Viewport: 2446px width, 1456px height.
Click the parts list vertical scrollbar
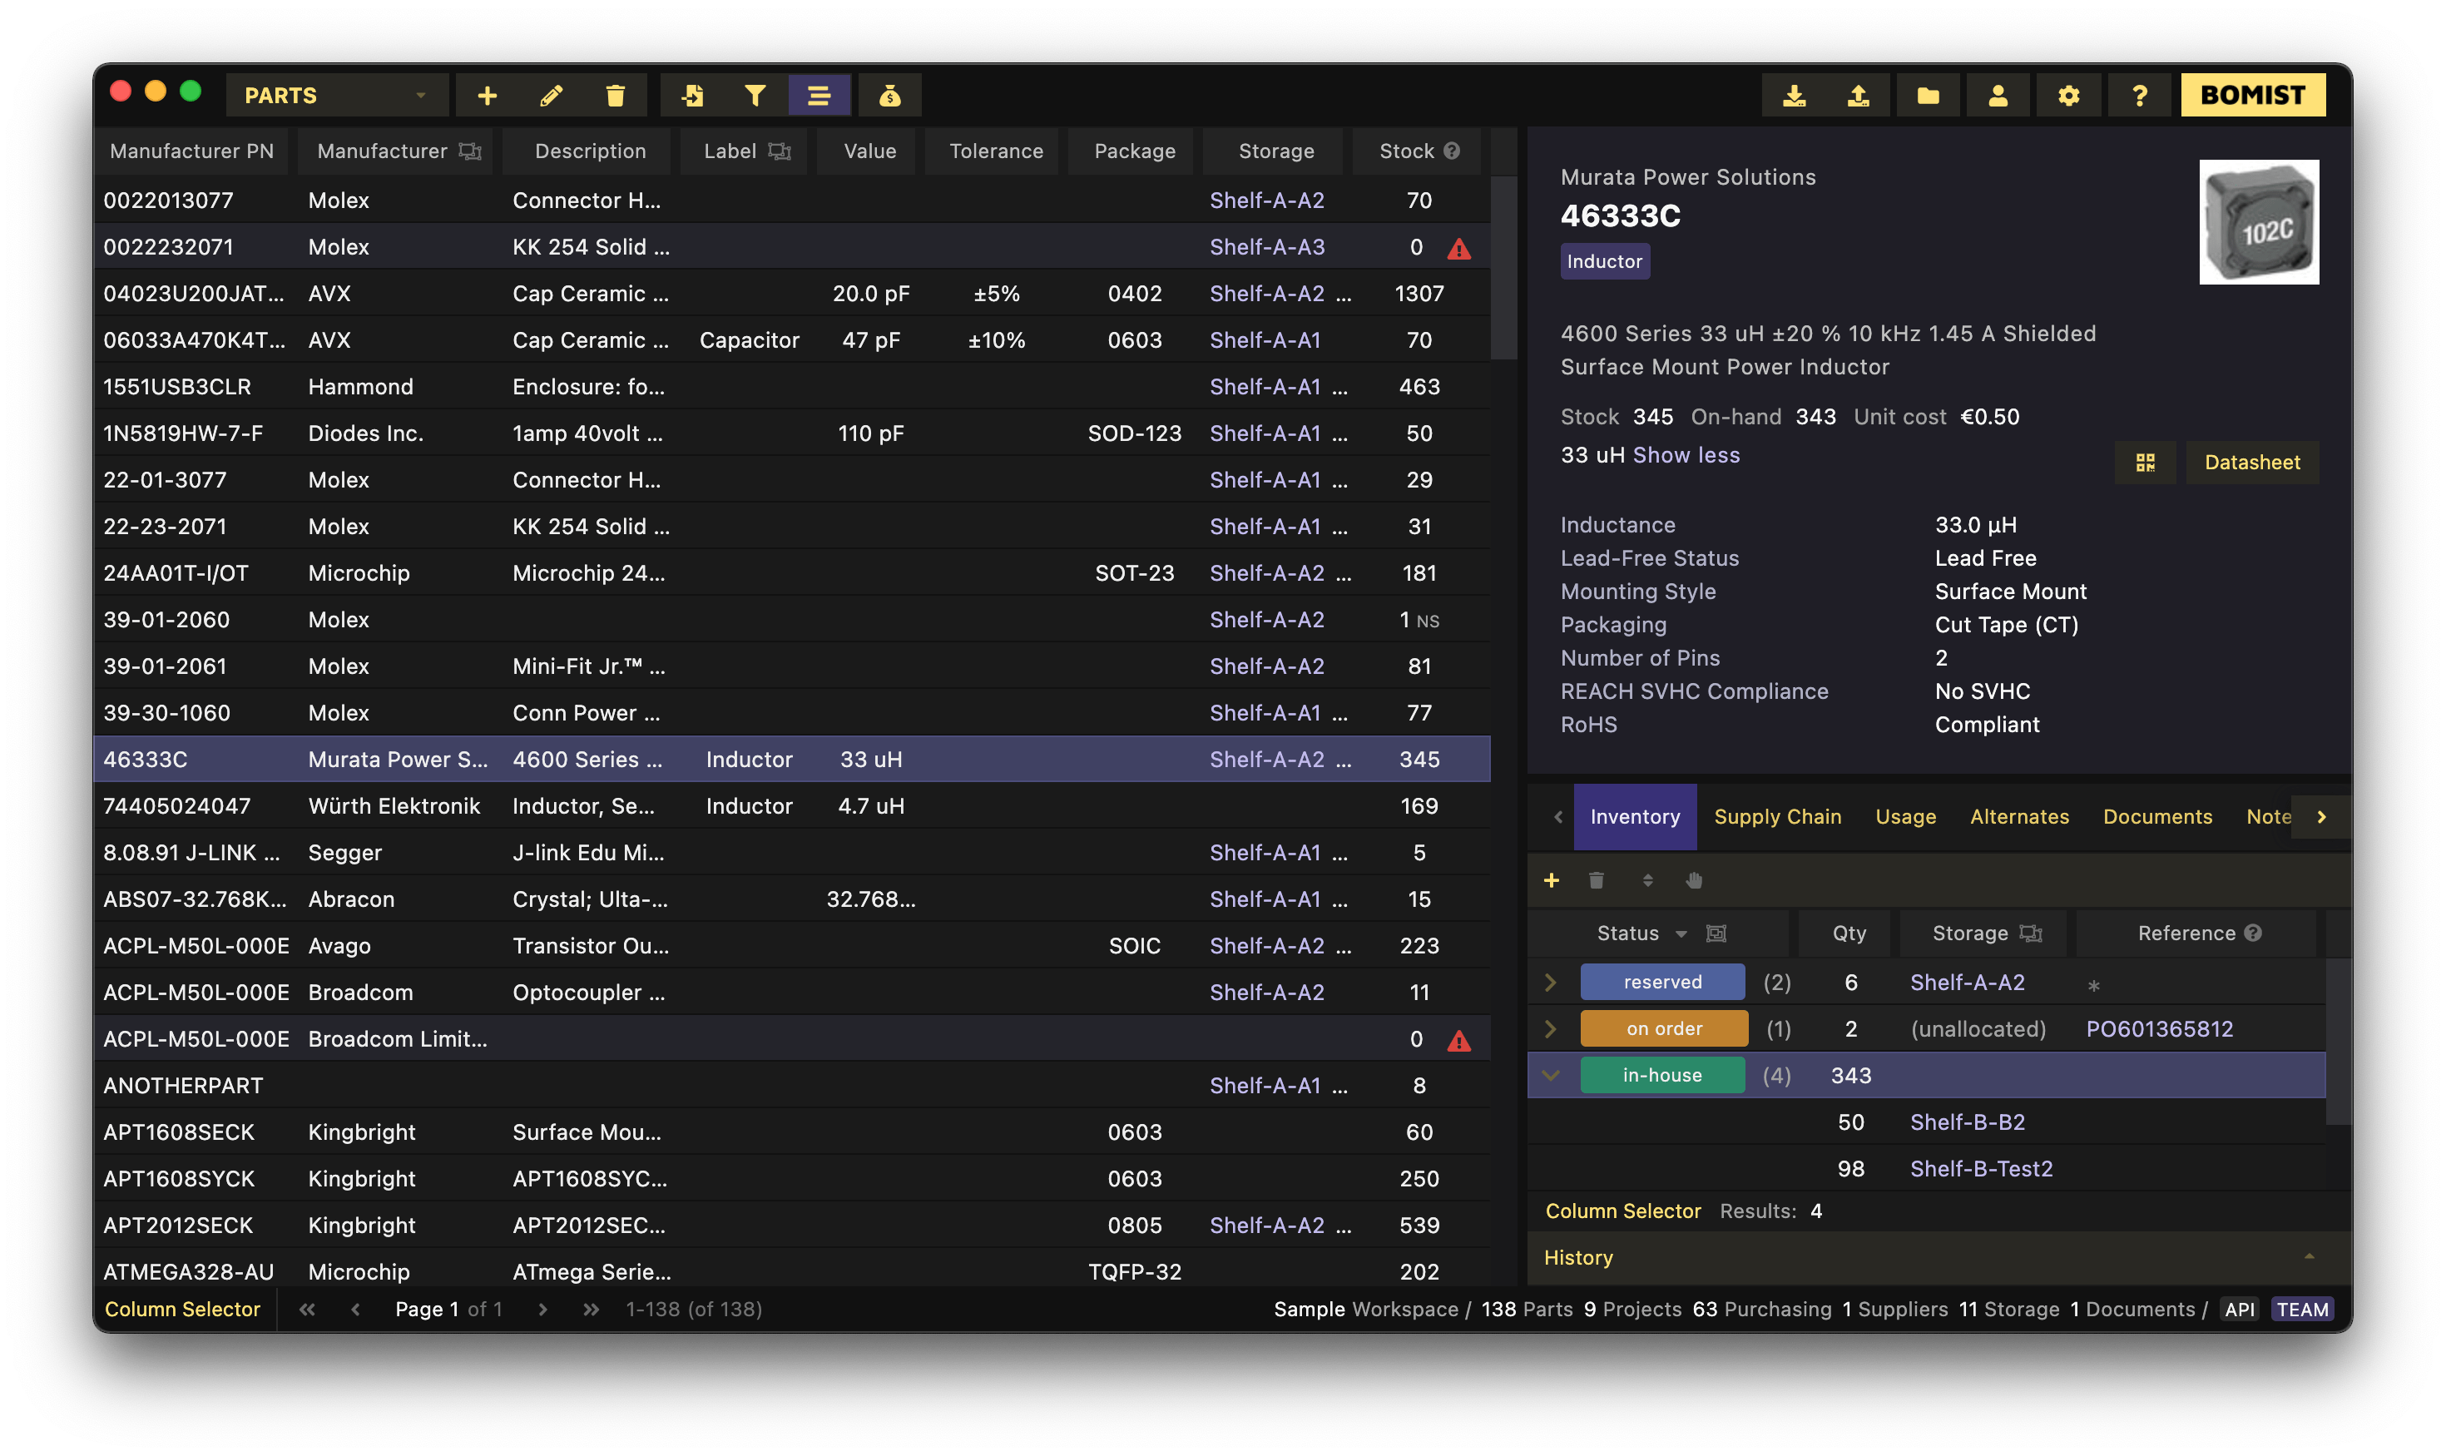[x=1503, y=268]
